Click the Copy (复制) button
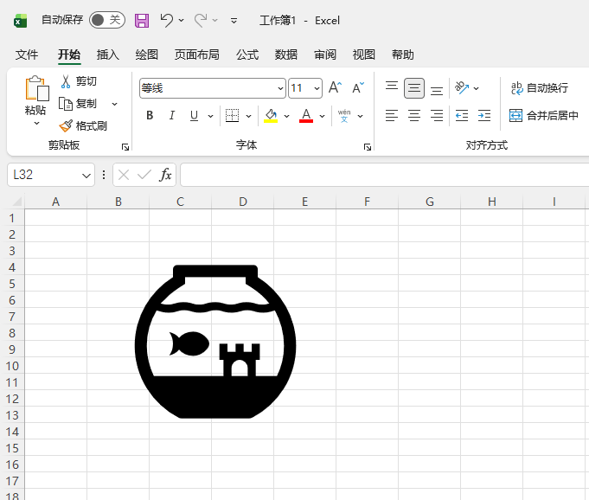This screenshot has height=500, width=589. click(78, 104)
